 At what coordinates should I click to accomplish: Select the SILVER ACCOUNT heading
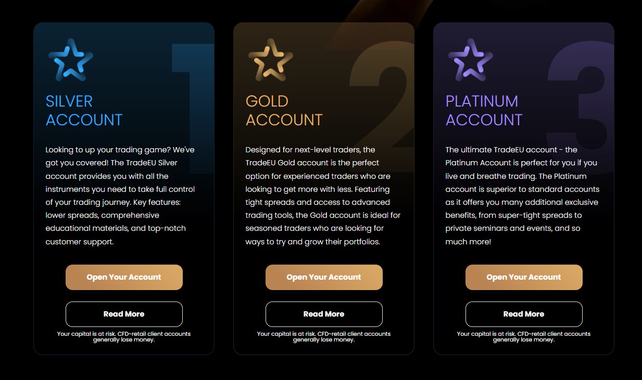tap(84, 110)
